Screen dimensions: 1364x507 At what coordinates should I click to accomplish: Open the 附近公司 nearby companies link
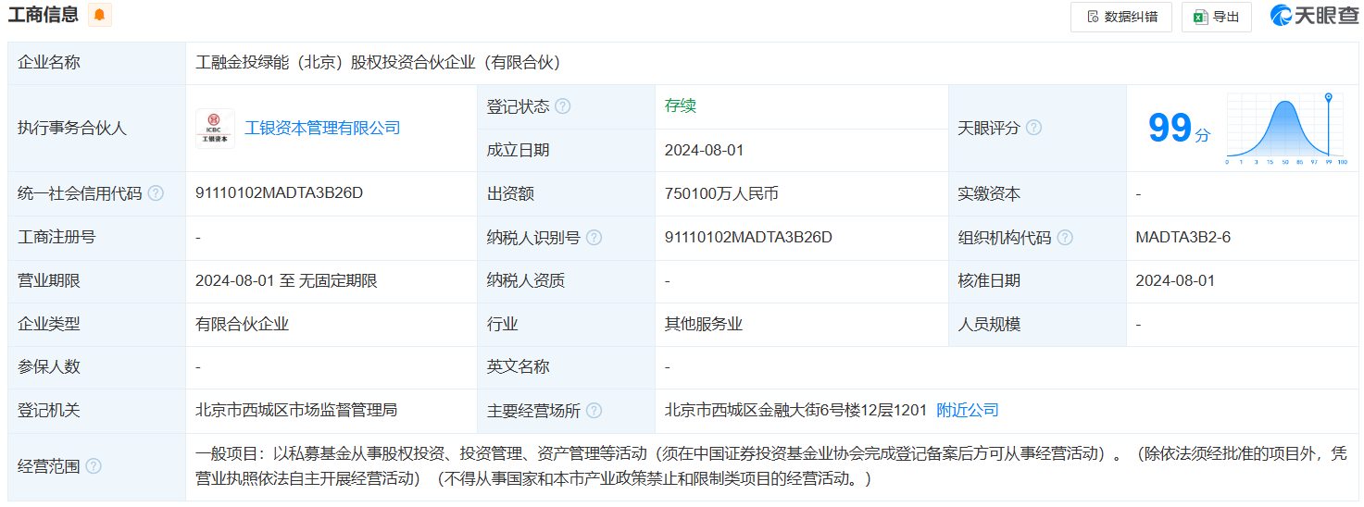[x=968, y=410]
